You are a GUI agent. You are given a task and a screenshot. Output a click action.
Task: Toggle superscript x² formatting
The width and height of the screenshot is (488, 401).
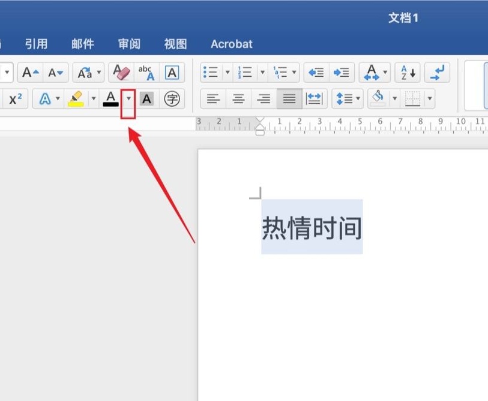pos(16,99)
